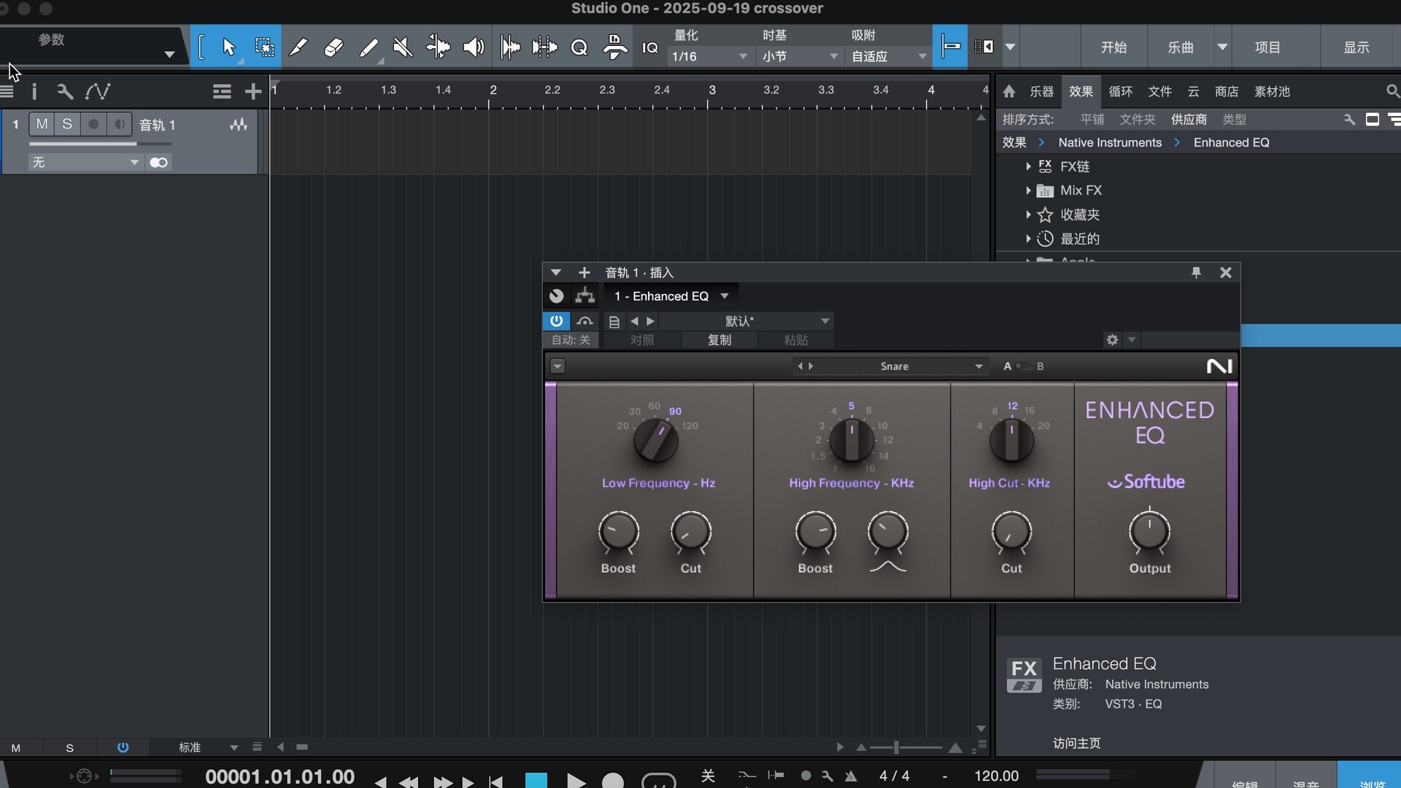Open track inspector info icon

34,91
